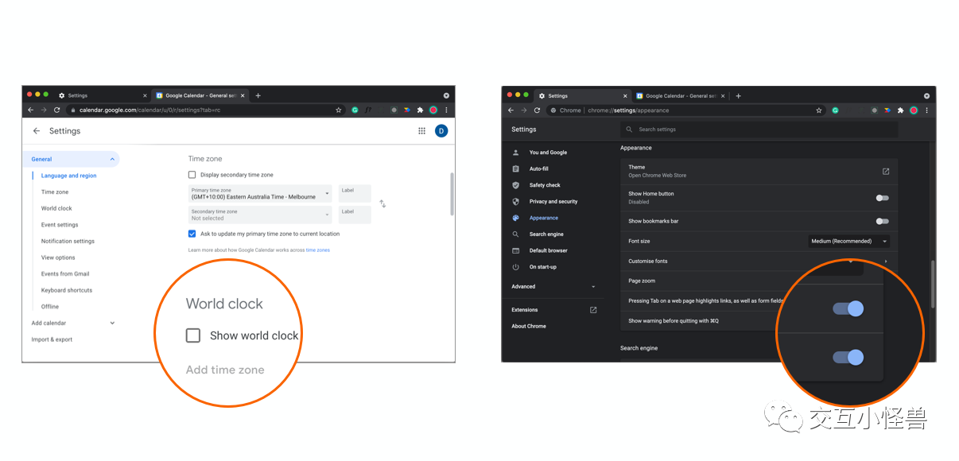Screen dimensions: 959x461
Task: Tick the Display secondary time zone checkbox
Action: (x=192, y=175)
